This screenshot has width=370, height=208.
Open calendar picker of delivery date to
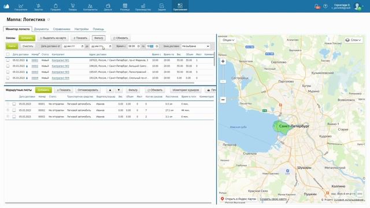click(110, 46)
